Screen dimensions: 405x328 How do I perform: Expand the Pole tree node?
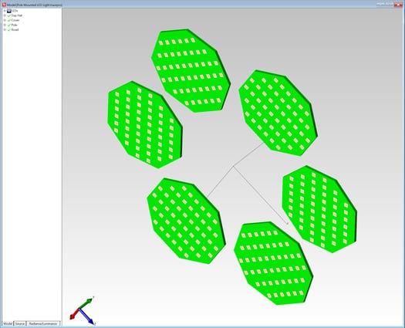5,25
